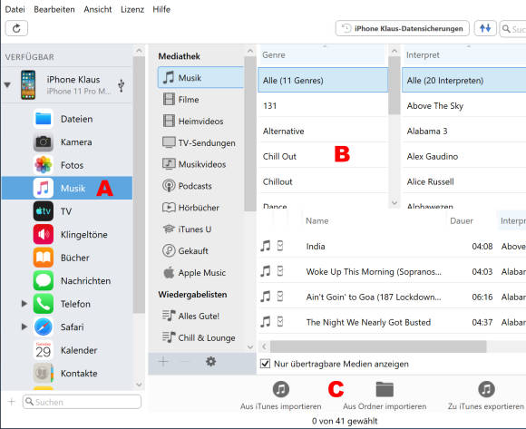Select genre Chillout
Screen dimensions: 526x429
323,181
